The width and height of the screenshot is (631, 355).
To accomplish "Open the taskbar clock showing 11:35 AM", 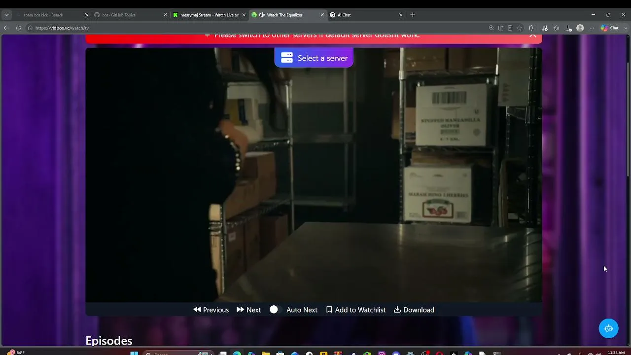I will (616, 353).
